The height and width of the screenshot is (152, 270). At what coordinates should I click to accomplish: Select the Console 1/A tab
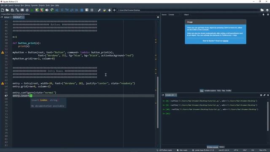coord(170,95)
